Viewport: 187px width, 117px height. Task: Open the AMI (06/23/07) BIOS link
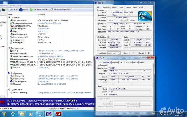[43, 68]
